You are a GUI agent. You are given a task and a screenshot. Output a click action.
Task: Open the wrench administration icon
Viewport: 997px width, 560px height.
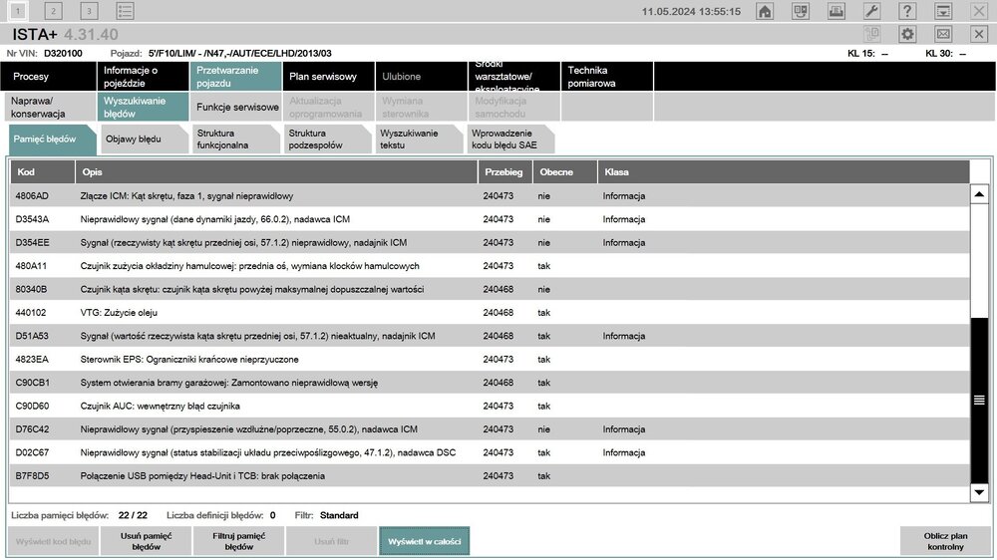coord(871,11)
